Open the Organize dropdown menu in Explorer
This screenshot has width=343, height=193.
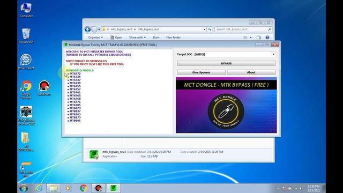[x=95, y=38]
